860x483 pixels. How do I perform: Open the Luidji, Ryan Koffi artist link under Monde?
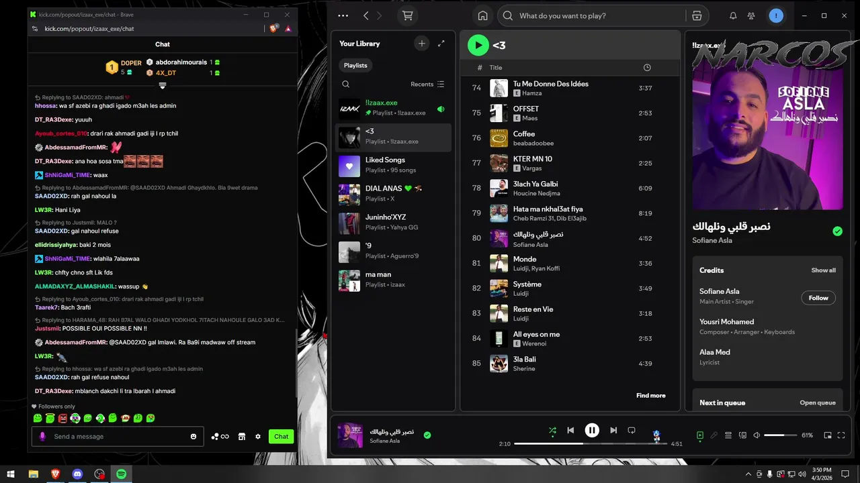pyautogui.click(x=536, y=268)
